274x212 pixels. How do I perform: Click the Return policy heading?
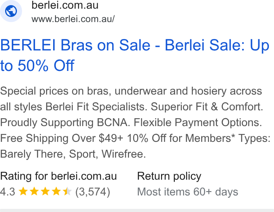tap(169, 176)
